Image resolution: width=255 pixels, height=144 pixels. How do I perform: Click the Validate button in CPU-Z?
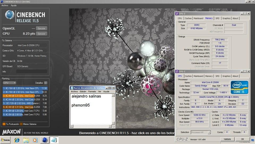click(x=227, y=139)
